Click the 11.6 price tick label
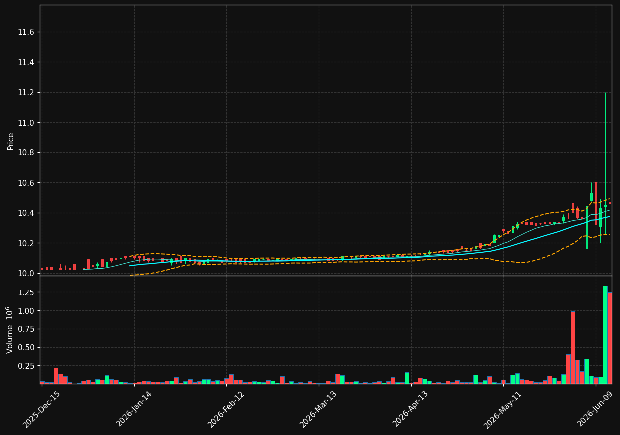620x435 pixels. (x=25, y=32)
